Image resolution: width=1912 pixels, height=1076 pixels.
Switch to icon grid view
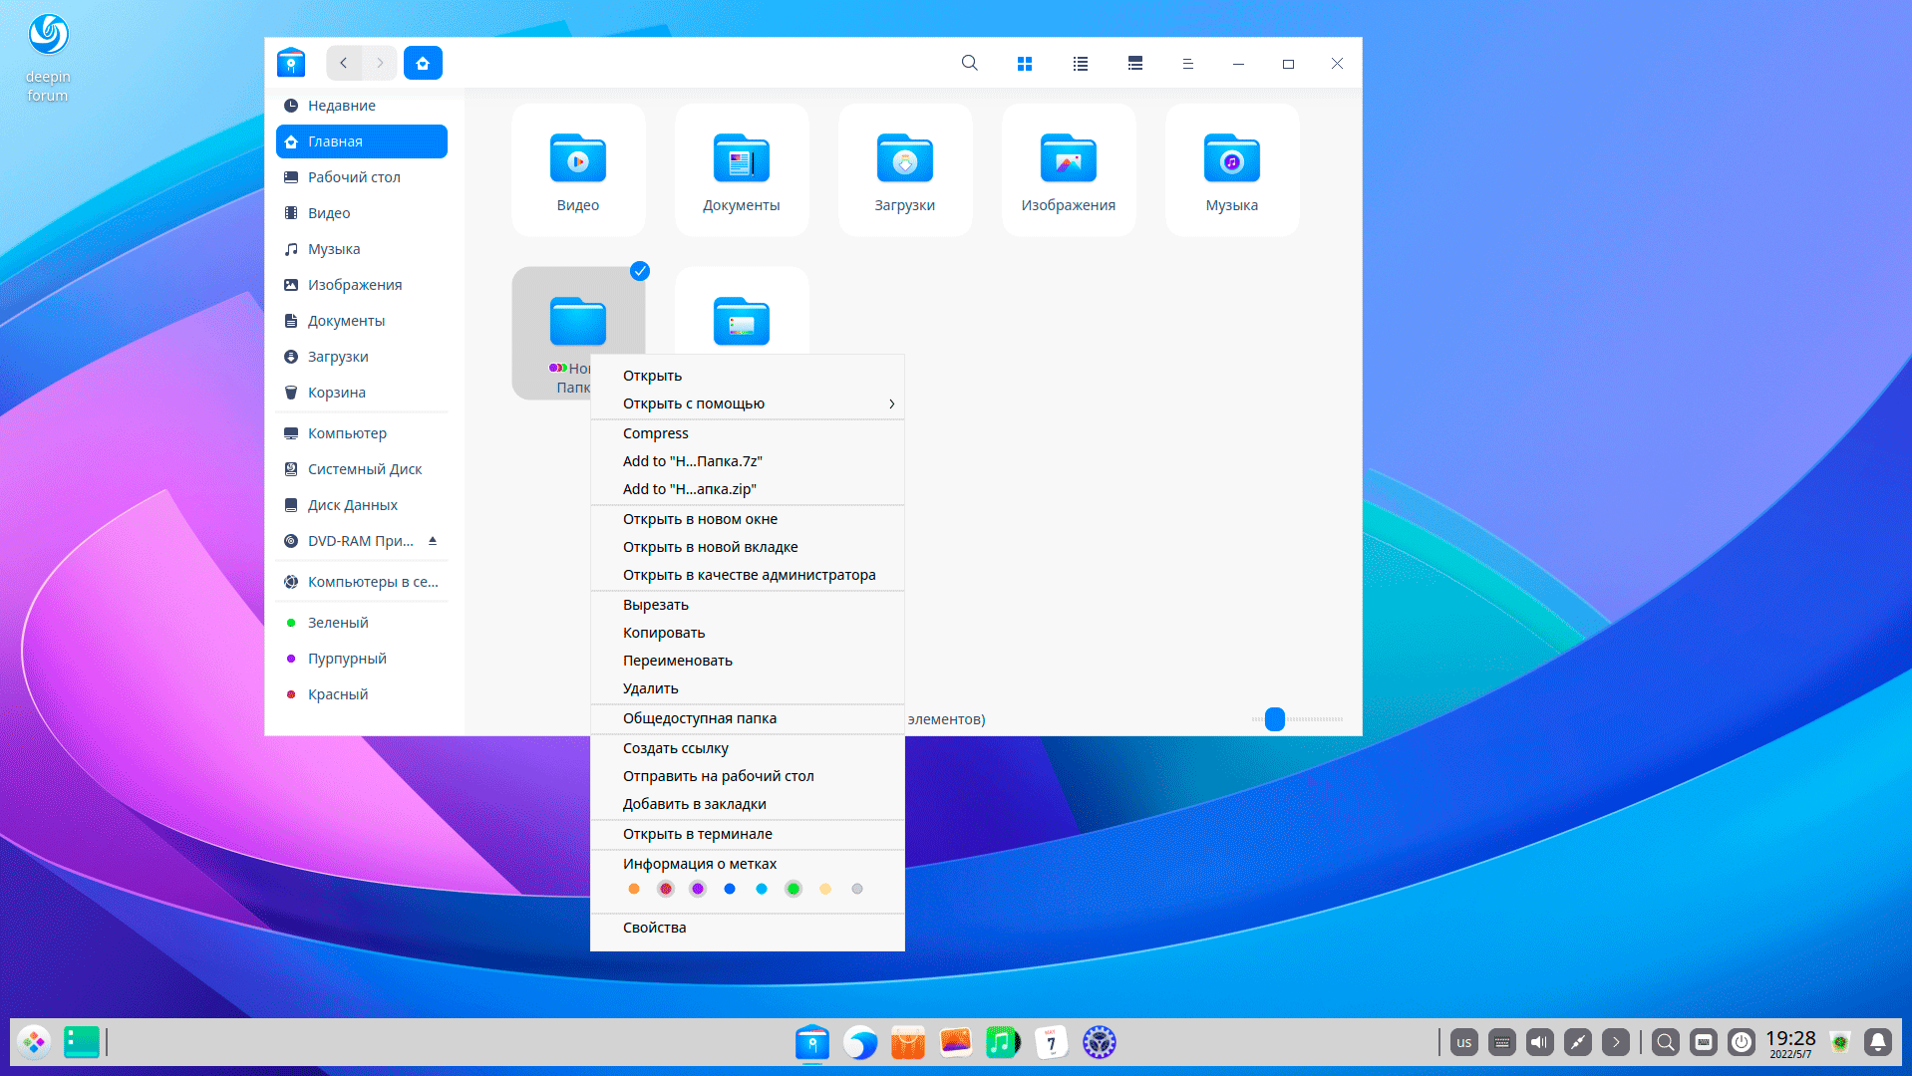click(1024, 64)
